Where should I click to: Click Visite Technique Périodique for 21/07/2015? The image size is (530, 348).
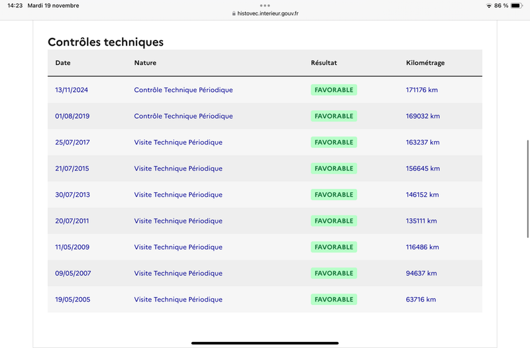[178, 168]
